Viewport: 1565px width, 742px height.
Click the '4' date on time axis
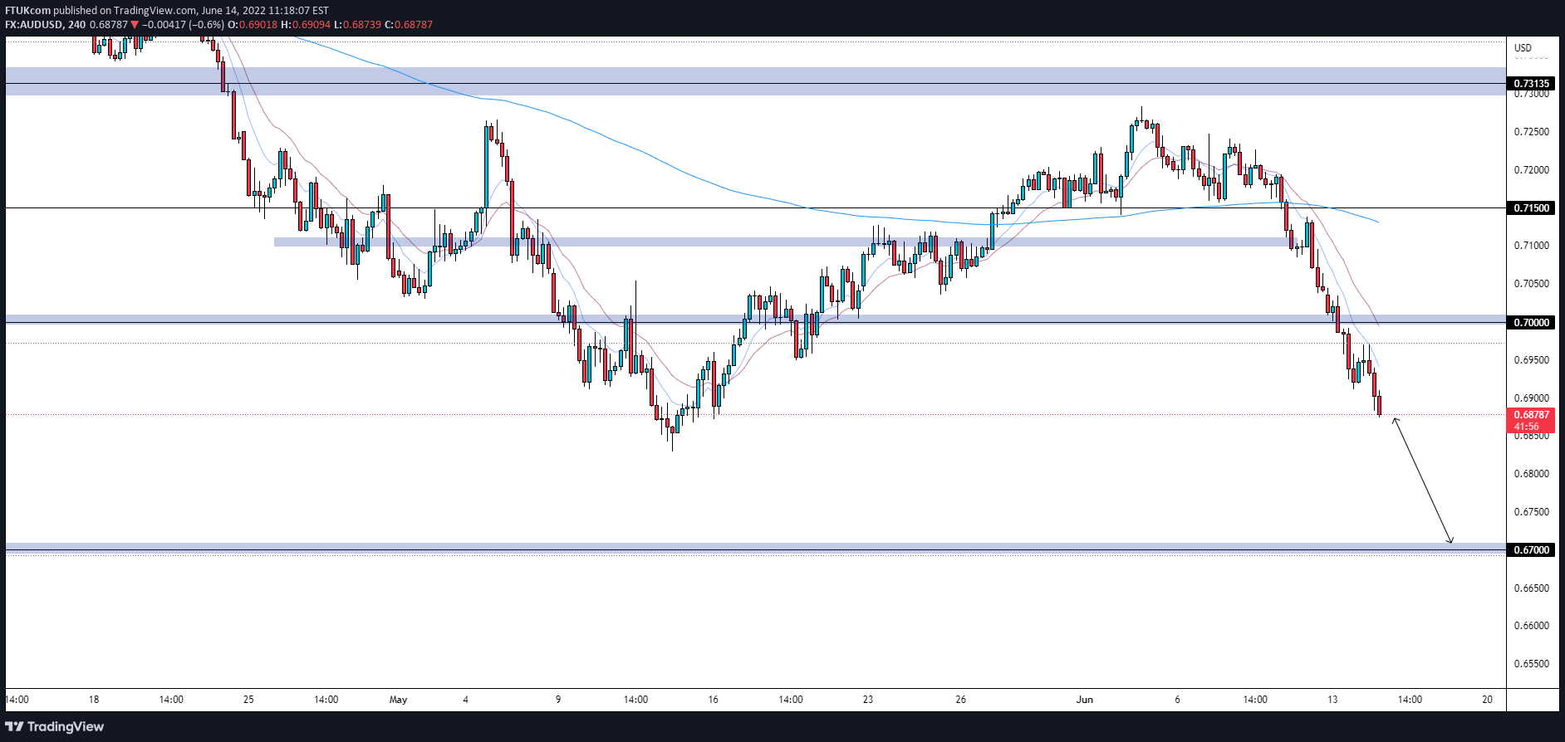(465, 700)
